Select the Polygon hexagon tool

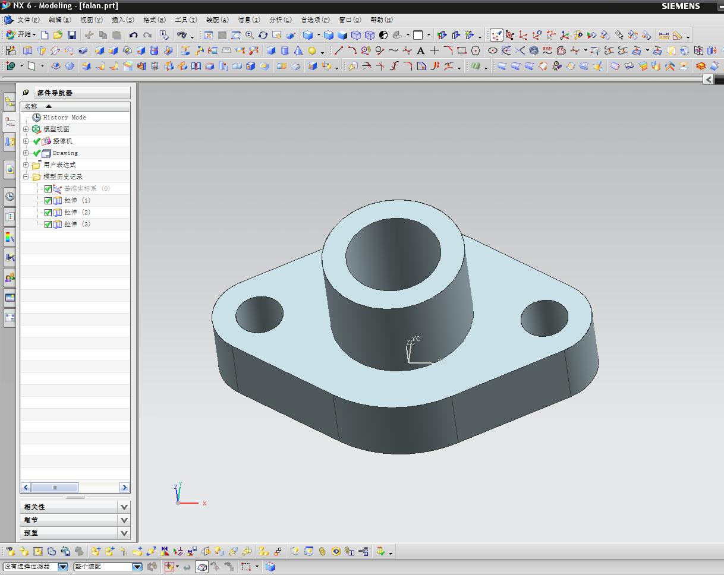[476, 50]
